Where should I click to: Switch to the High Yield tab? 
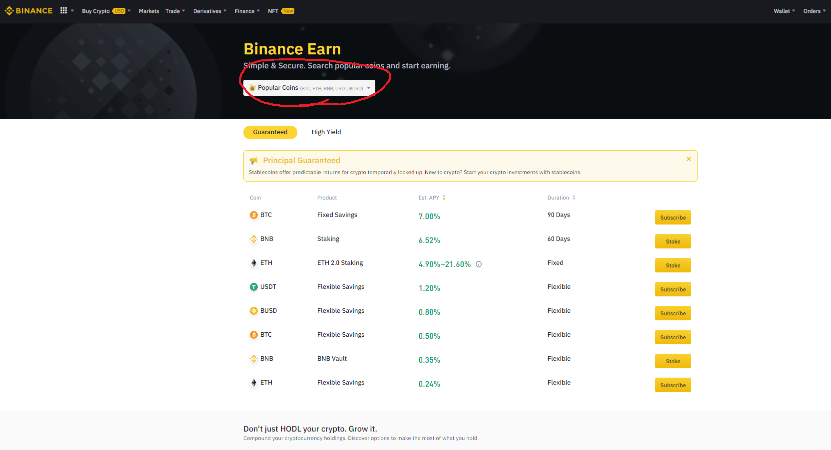click(x=326, y=132)
